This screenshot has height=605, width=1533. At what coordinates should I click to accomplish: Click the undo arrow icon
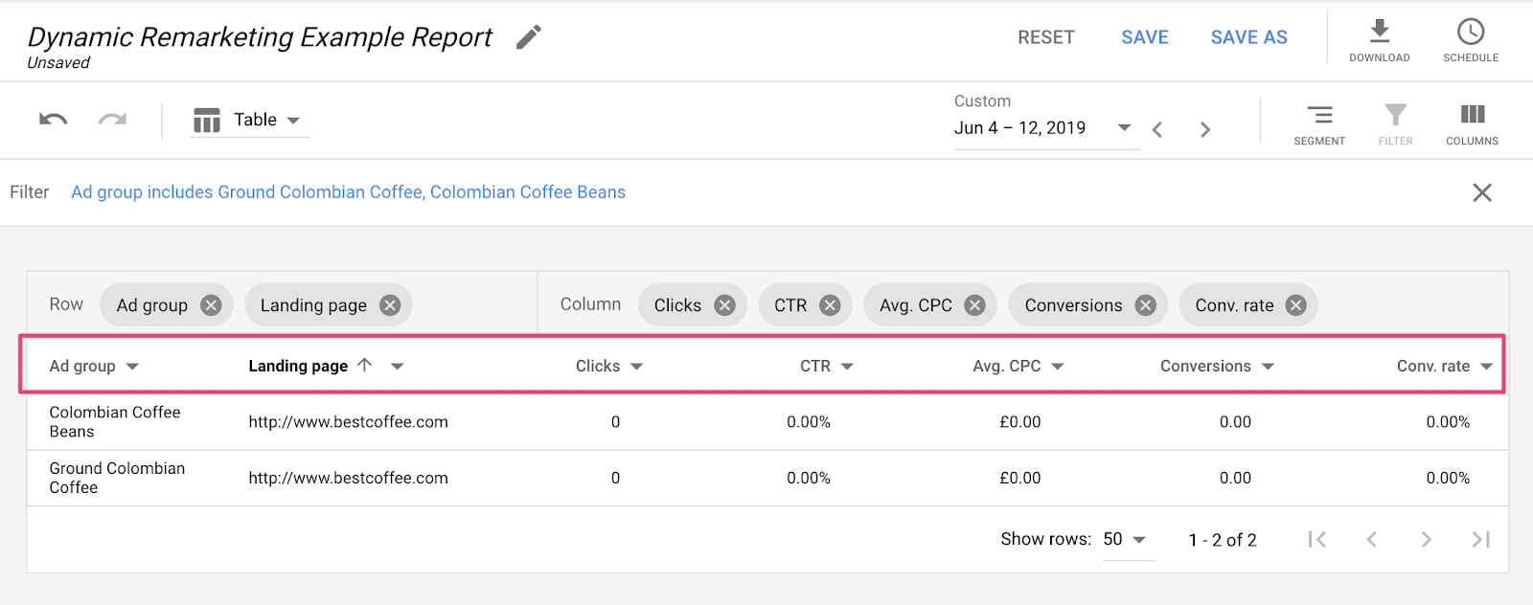point(54,120)
